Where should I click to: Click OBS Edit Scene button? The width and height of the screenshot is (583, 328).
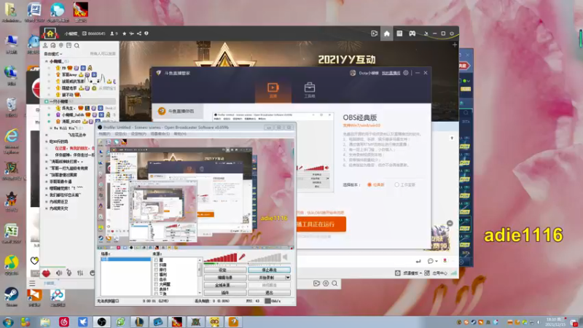[225, 278]
